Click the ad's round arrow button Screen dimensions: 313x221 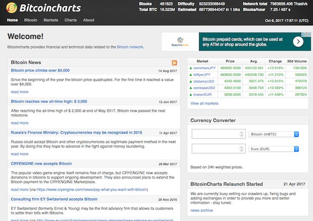298,42
